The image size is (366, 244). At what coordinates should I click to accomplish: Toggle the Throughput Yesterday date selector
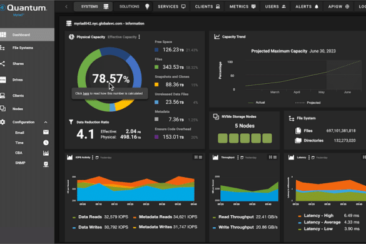248,158
